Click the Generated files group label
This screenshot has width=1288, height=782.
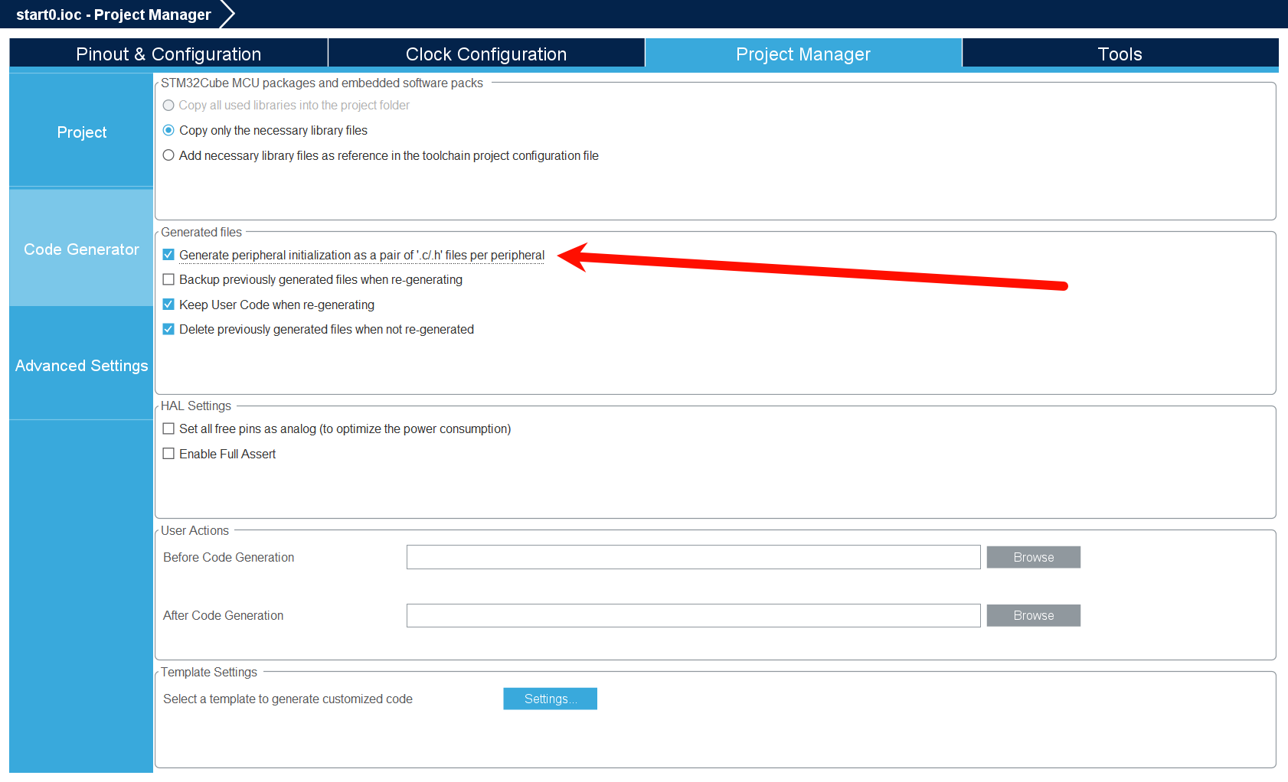[x=201, y=232]
